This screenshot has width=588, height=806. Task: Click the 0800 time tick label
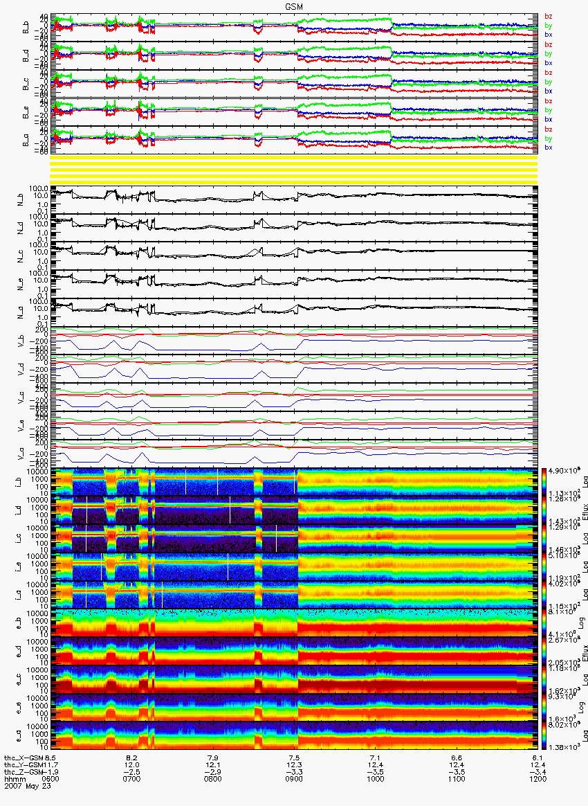[213, 779]
